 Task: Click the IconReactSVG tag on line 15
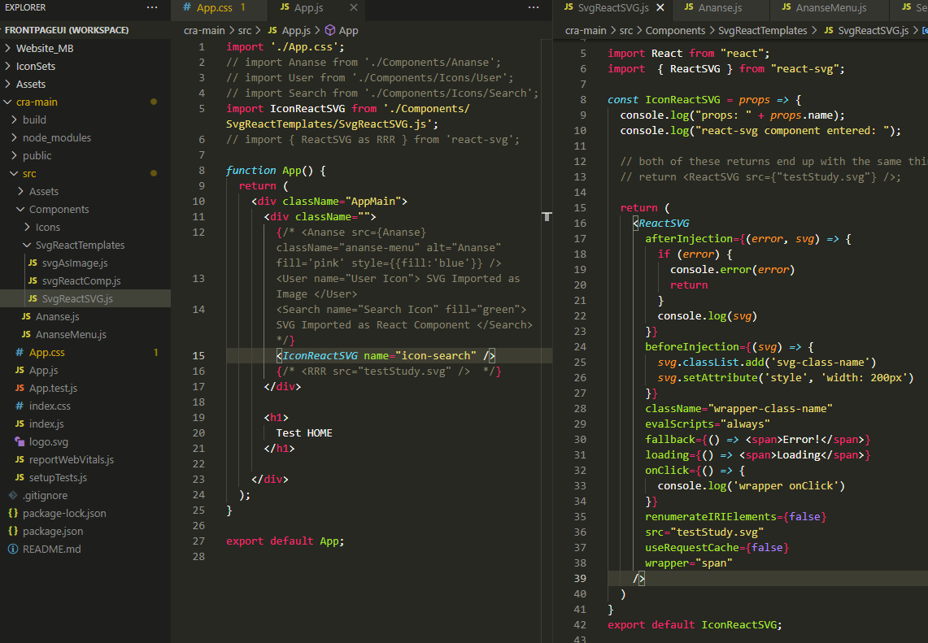[320, 355]
